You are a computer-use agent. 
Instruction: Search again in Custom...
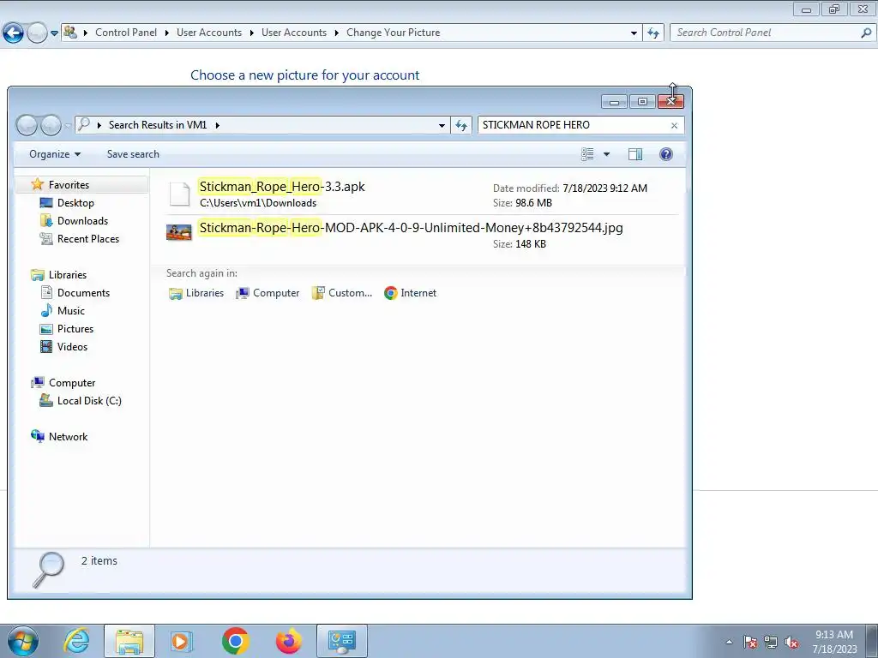[342, 293]
